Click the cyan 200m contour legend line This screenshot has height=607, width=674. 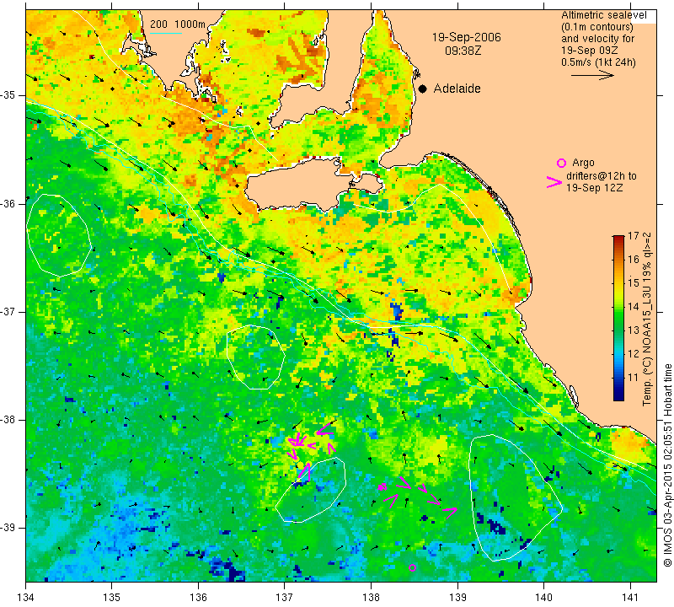[x=166, y=33]
